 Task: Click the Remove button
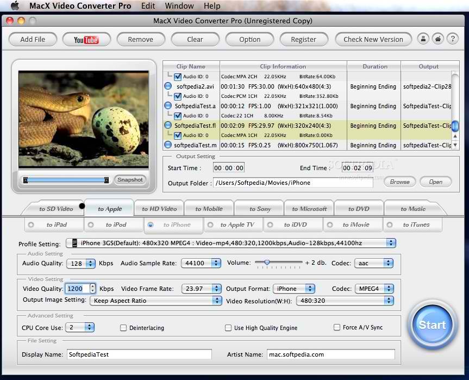pyautogui.click(x=141, y=40)
